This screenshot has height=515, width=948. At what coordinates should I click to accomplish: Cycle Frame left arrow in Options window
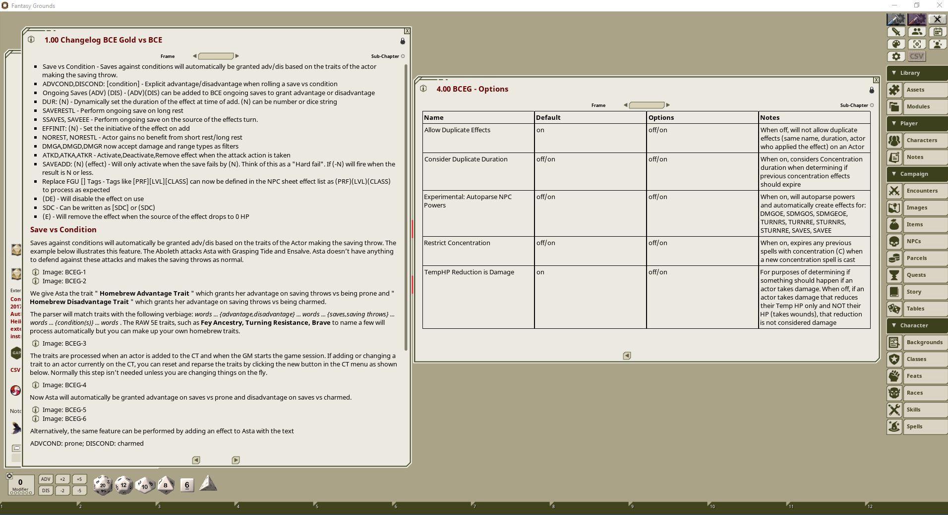[625, 105]
